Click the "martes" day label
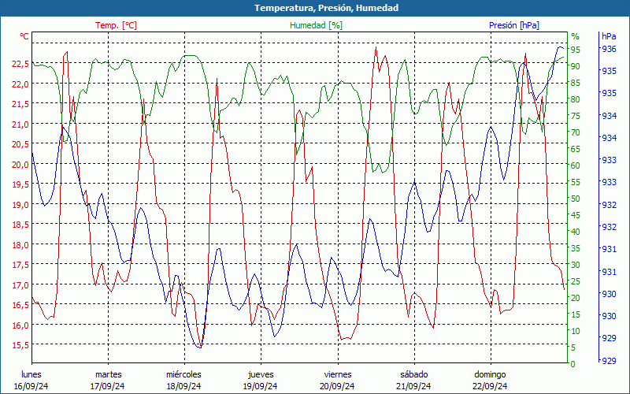 point(108,375)
